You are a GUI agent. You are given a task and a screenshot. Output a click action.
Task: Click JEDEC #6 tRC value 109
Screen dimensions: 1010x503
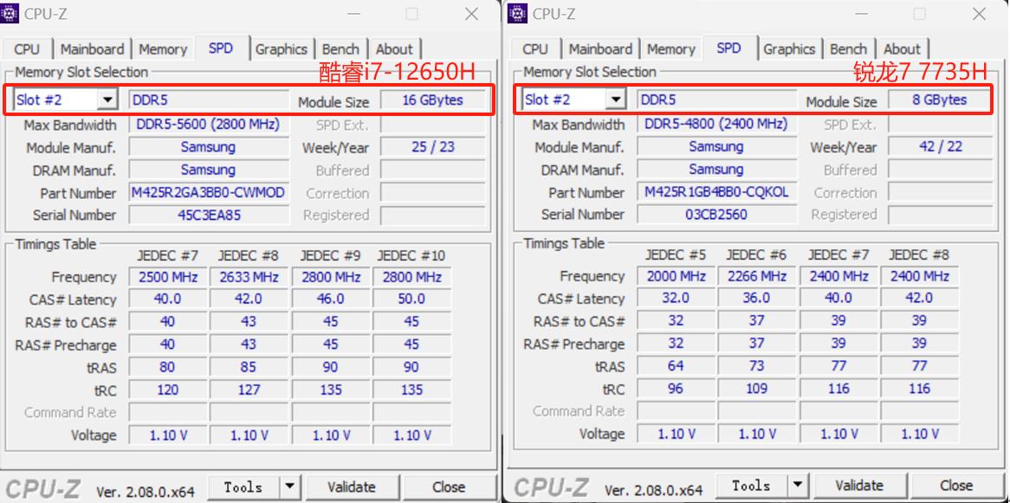tap(757, 389)
